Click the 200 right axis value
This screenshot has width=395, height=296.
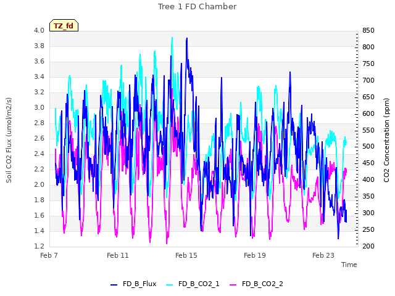point(368,246)
